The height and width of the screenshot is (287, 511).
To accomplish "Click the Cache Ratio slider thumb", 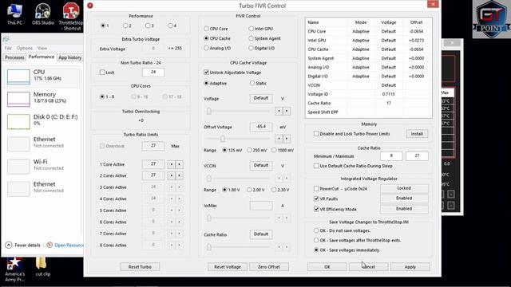I will [x=209, y=247].
